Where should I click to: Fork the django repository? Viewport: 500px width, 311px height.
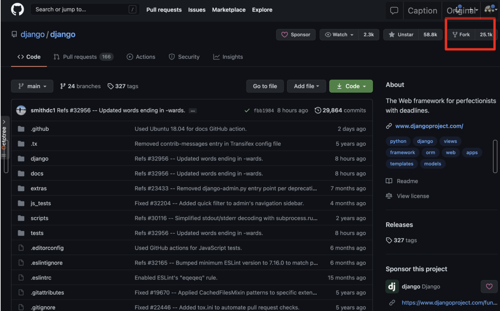pyautogui.click(x=461, y=35)
